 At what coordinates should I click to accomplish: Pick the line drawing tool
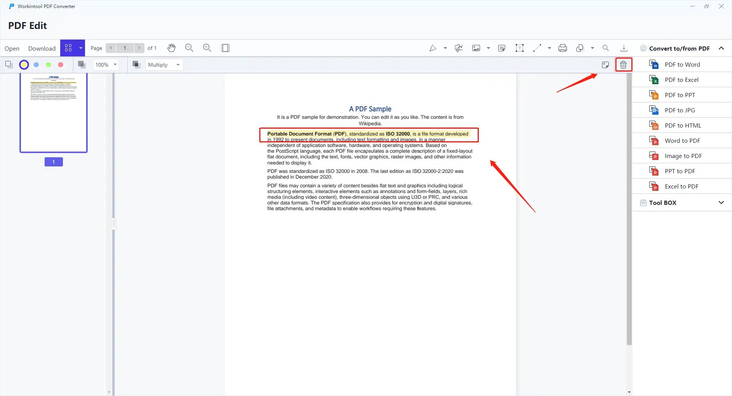click(x=538, y=48)
